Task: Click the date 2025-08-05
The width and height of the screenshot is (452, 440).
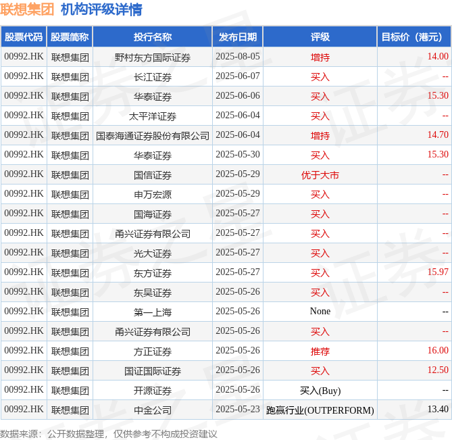Action: pyautogui.click(x=238, y=57)
